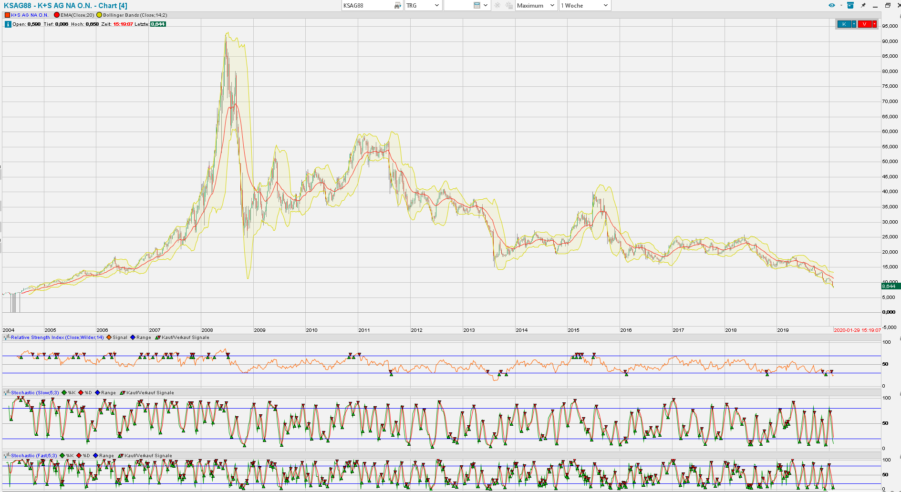Toggle the EMA(Close;20) red legend marker
This screenshot has width=901, height=492.
(57, 15)
